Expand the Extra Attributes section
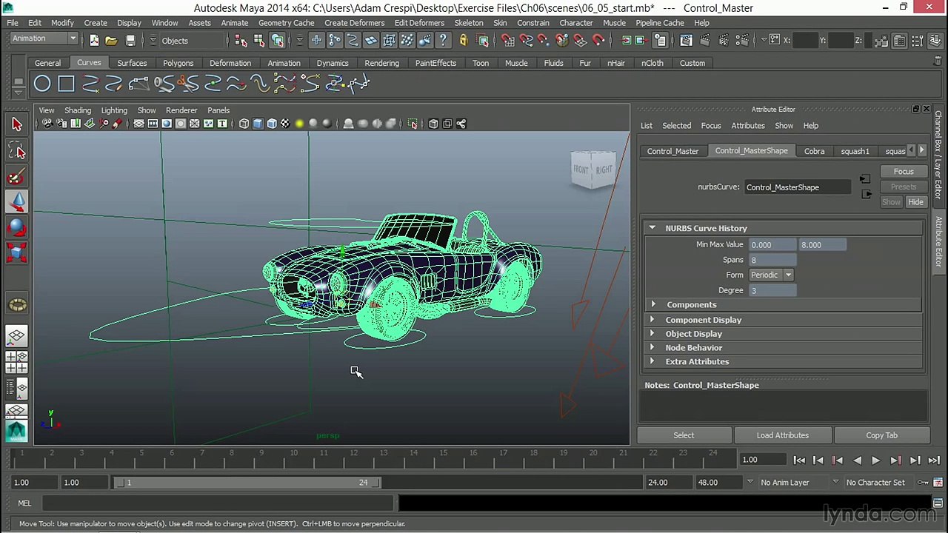Screen dimensions: 948x533 pyautogui.click(x=652, y=362)
